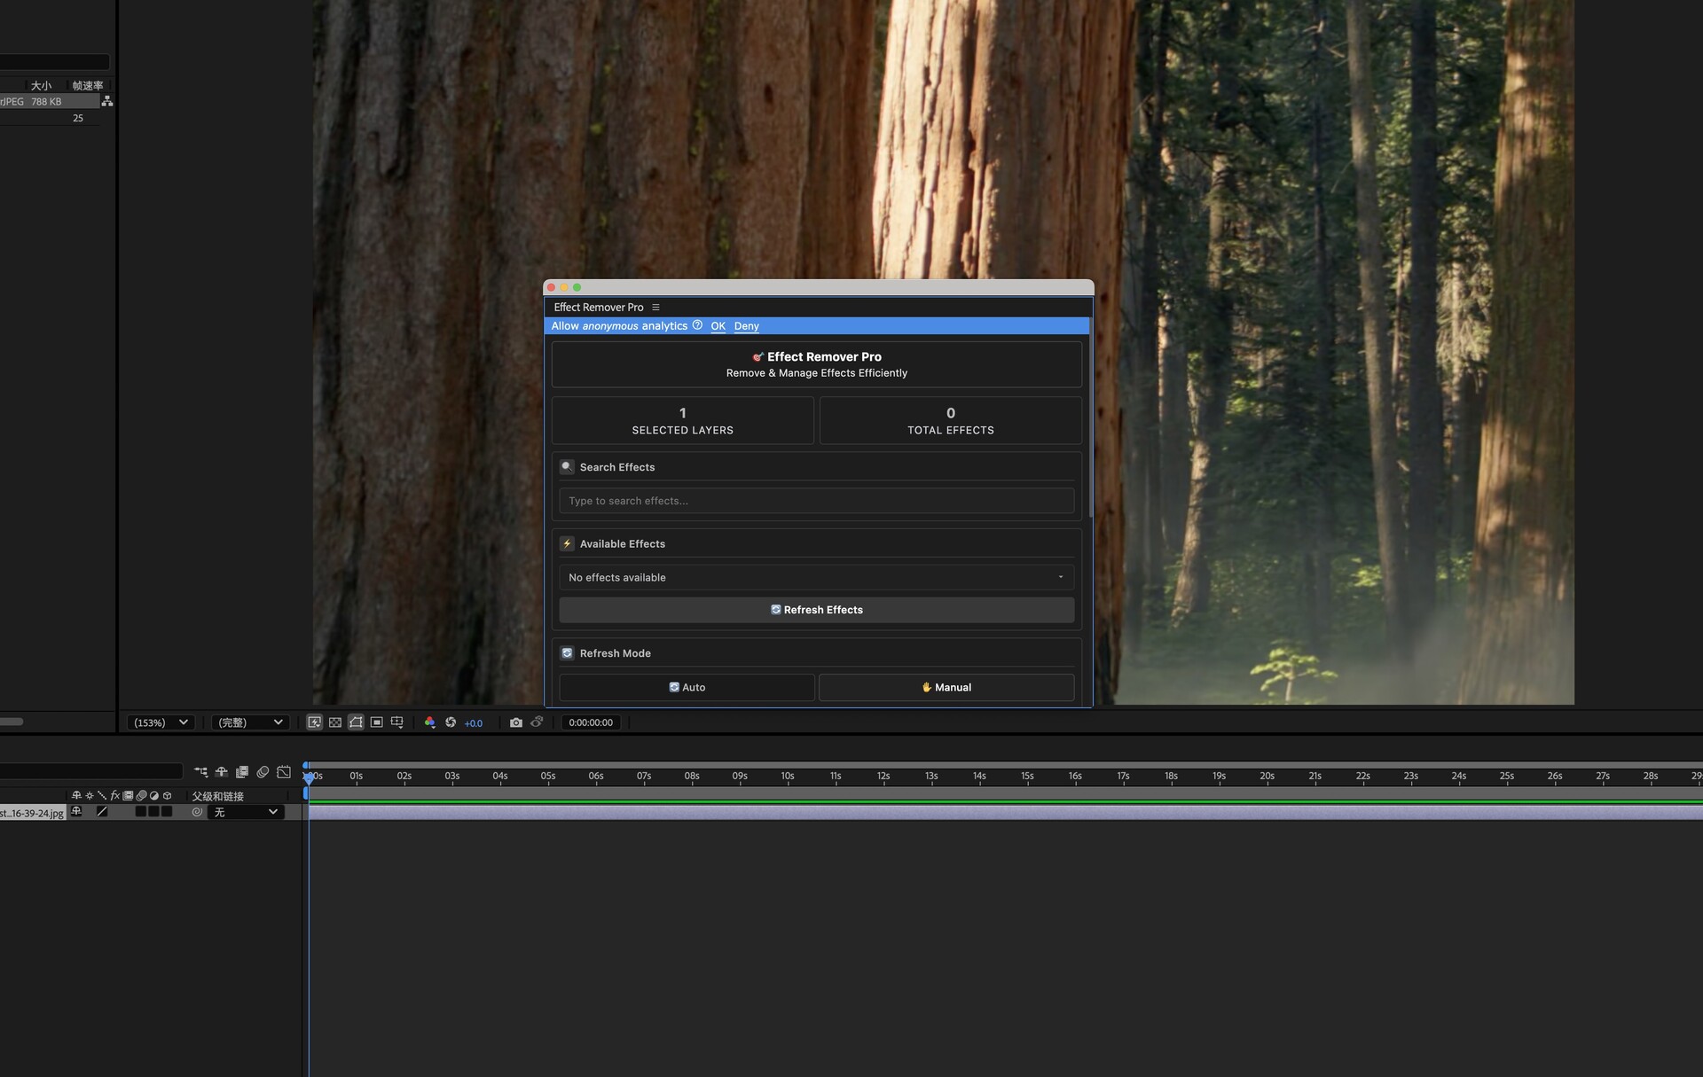Toggle mask and shape path visibility
The height and width of the screenshot is (1077, 1703).
tap(356, 722)
